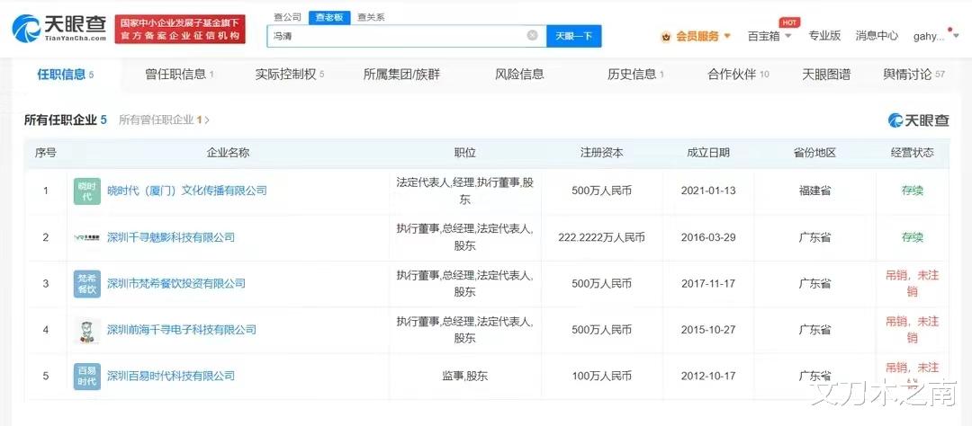This screenshot has width=972, height=426.
Task: Click the 天眼一下 search button
Action: coord(573,36)
